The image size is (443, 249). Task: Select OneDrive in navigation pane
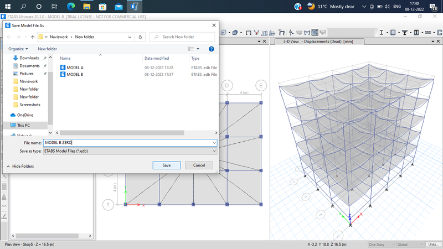(25, 115)
